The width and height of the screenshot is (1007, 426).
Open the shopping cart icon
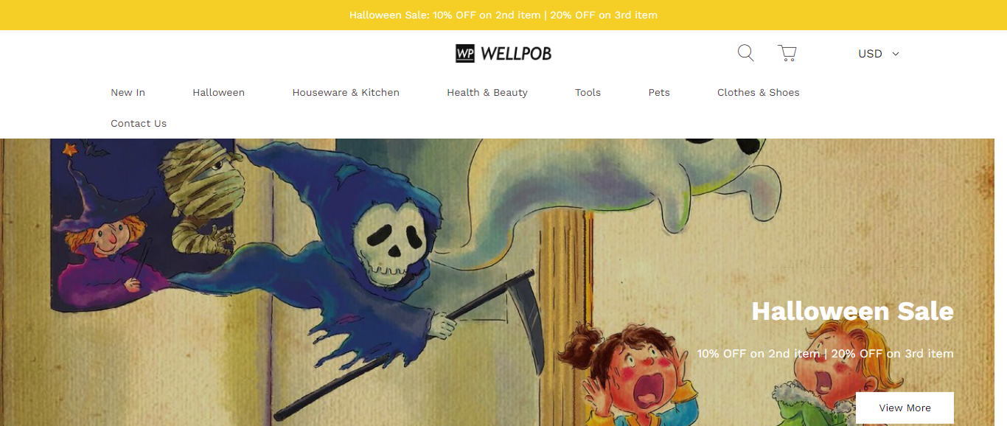[787, 53]
